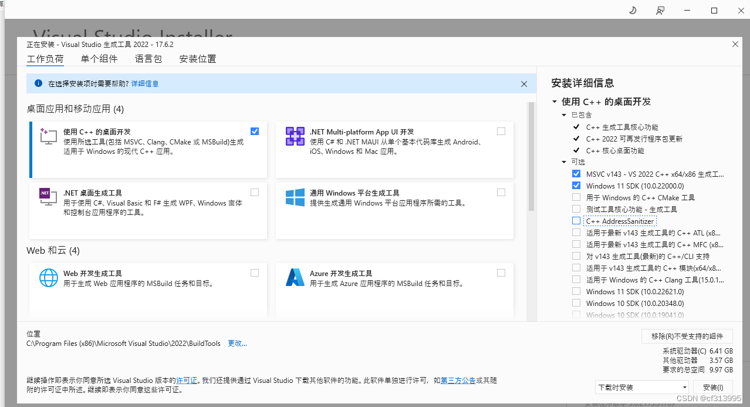Open the 许可证 license link
The image size is (750, 407).
coord(187,381)
